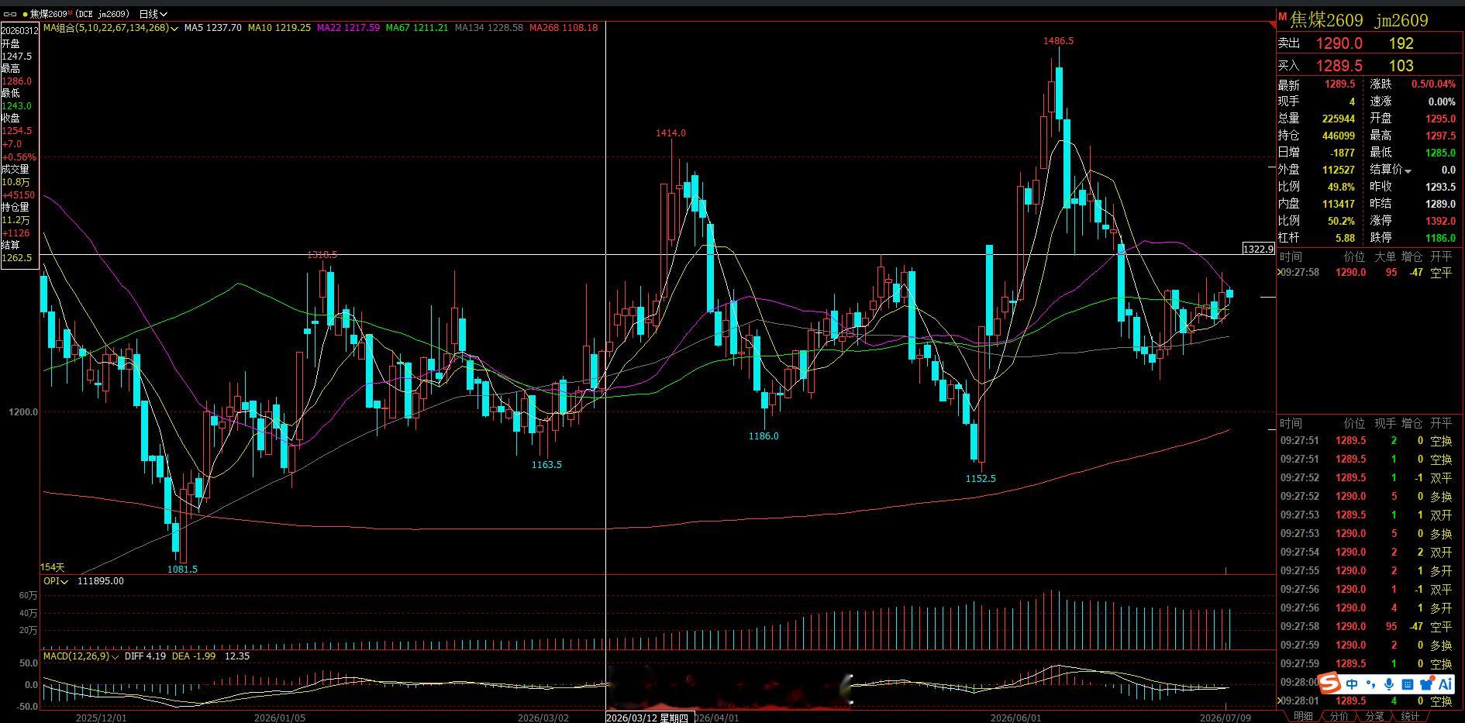Click the red M mark beside 焦煤2609
The image size is (1465, 723).
coord(1282,16)
